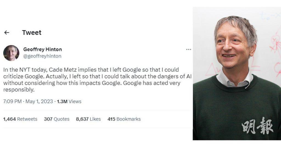Open the tweet's three-dot more options
Viewport: 281px width, 147px height.
click(x=189, y=50)
